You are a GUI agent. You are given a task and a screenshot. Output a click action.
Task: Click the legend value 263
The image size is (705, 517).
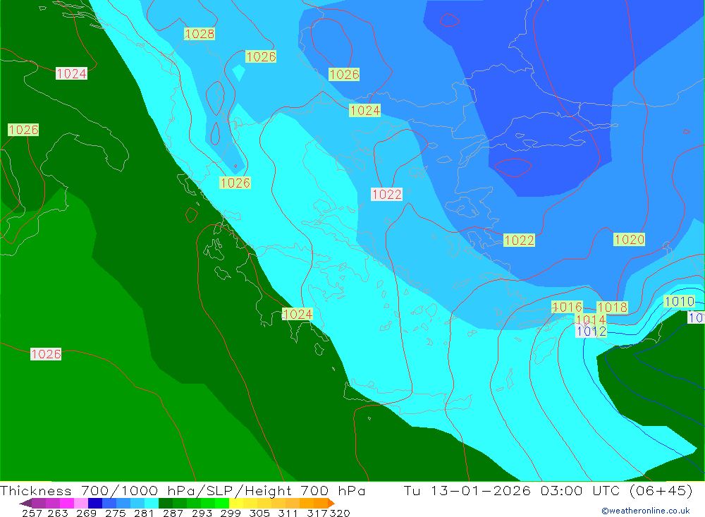[58, 513]
